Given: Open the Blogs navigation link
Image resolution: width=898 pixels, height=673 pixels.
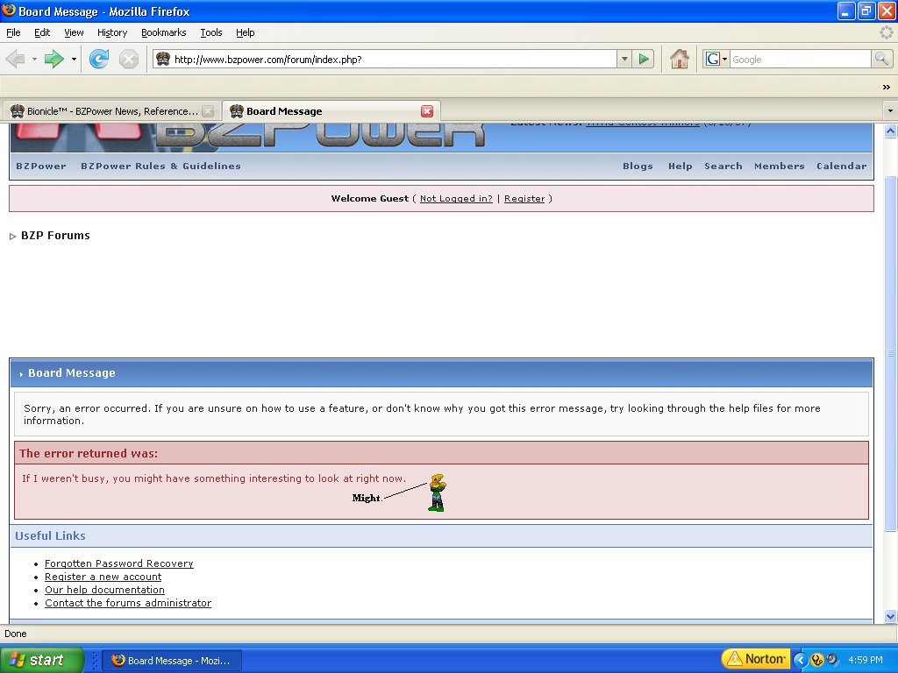Looking at the screenshot, I should click(638, 166).
